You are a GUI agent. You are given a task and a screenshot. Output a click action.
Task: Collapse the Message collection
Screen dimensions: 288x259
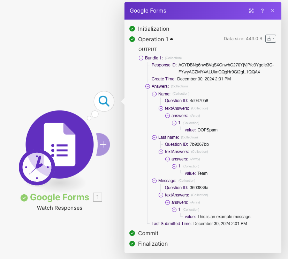tap(154, 181)
